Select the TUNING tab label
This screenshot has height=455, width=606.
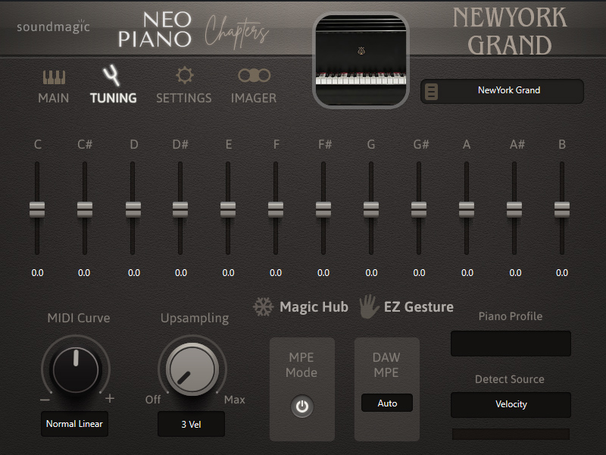pos(113,99)
